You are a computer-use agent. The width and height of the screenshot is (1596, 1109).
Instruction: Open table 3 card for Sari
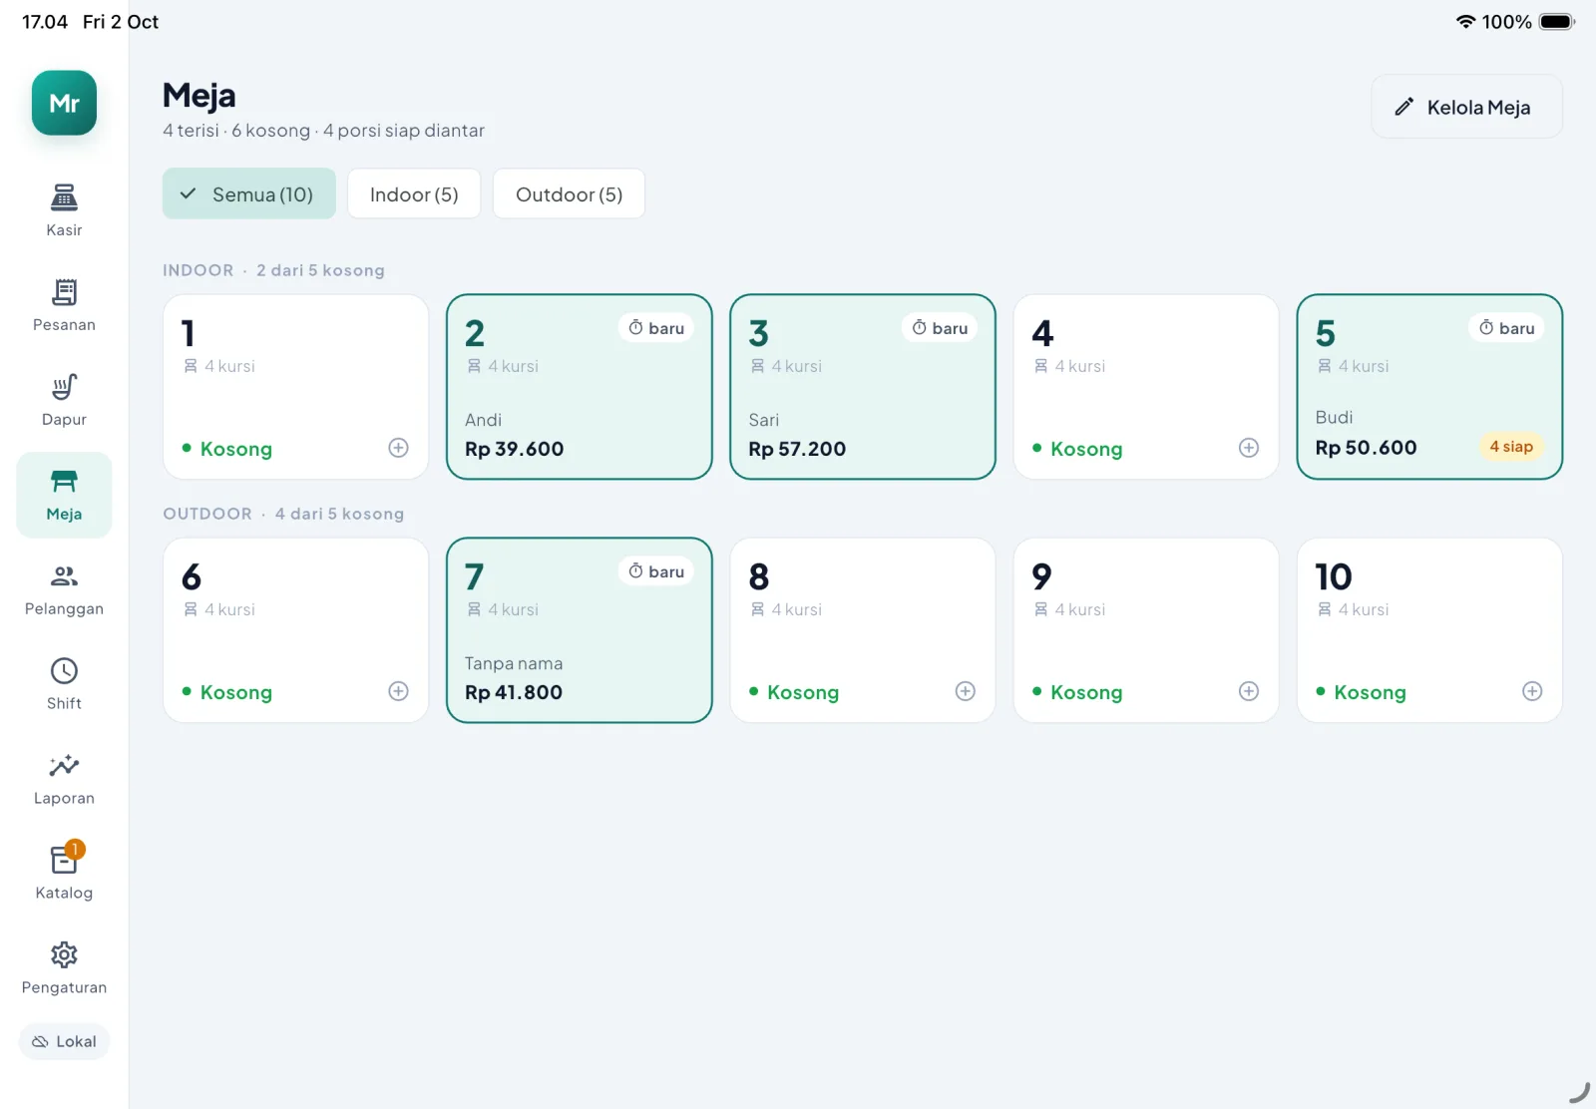pyautogui.click(x=863, y=387)
